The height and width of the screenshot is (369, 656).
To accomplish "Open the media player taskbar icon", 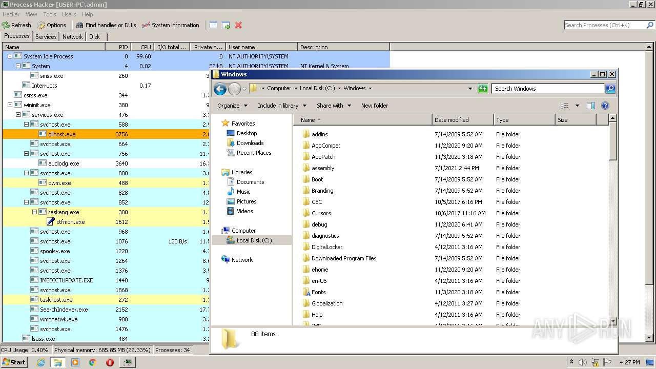I will point(75,362).
